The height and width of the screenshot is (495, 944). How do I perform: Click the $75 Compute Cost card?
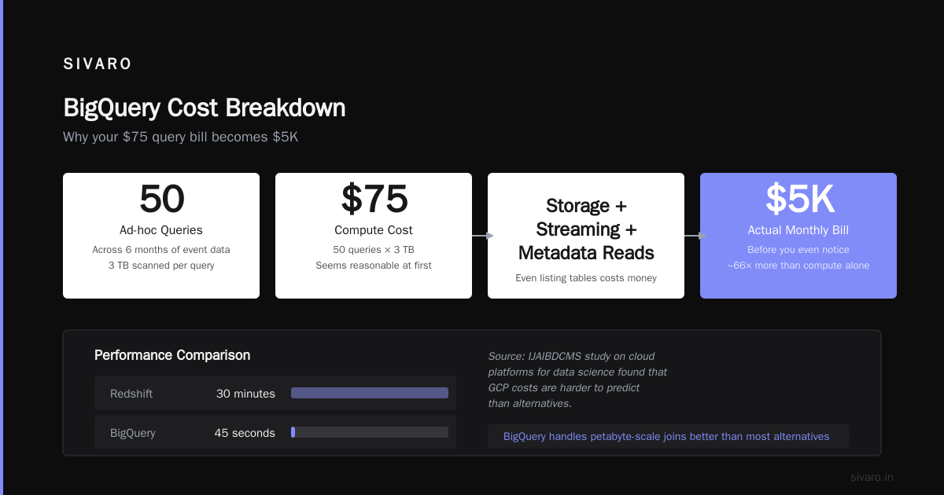click(374, 236)
